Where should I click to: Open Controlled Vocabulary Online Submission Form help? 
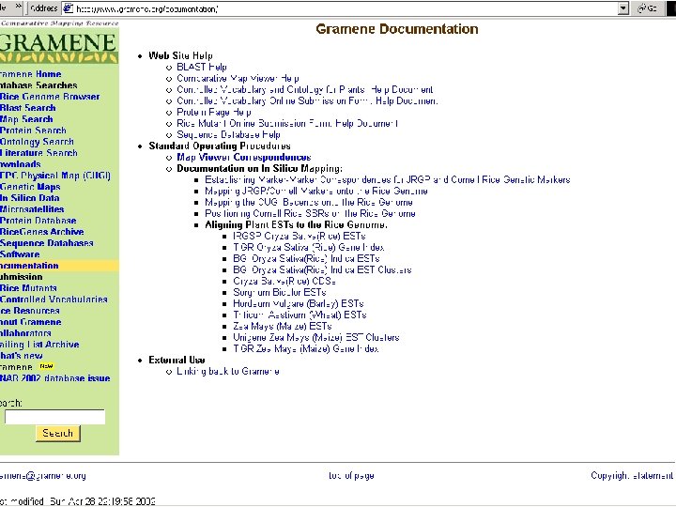pos(307,100)
